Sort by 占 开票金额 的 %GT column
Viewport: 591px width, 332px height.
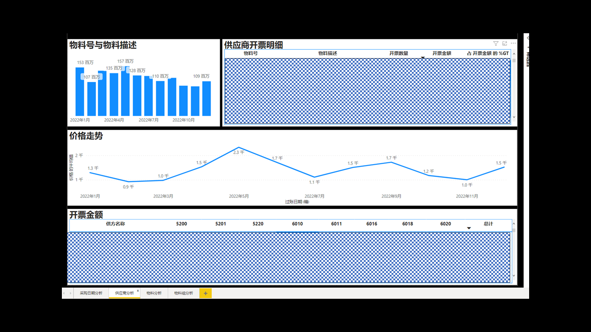(x=488, y=53)
